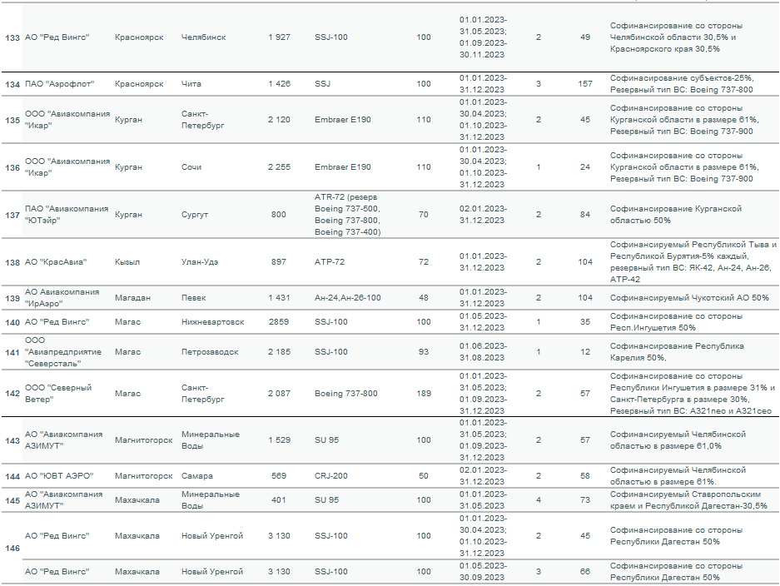
Task: Select note "Софинансирование Республика Карелия 50%"
Action: 677,352
